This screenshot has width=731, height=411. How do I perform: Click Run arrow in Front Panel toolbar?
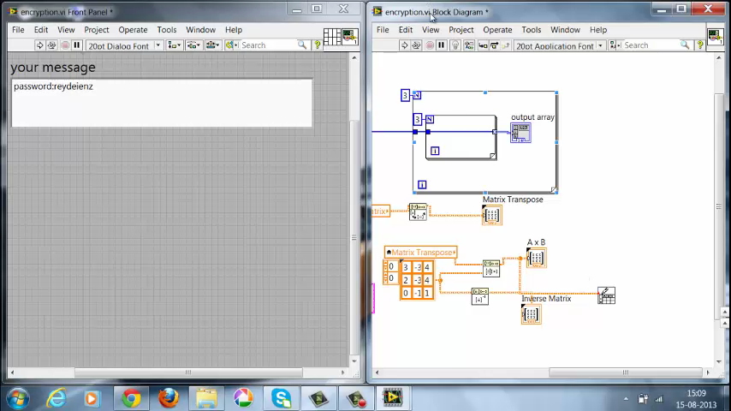pos(39,45)
